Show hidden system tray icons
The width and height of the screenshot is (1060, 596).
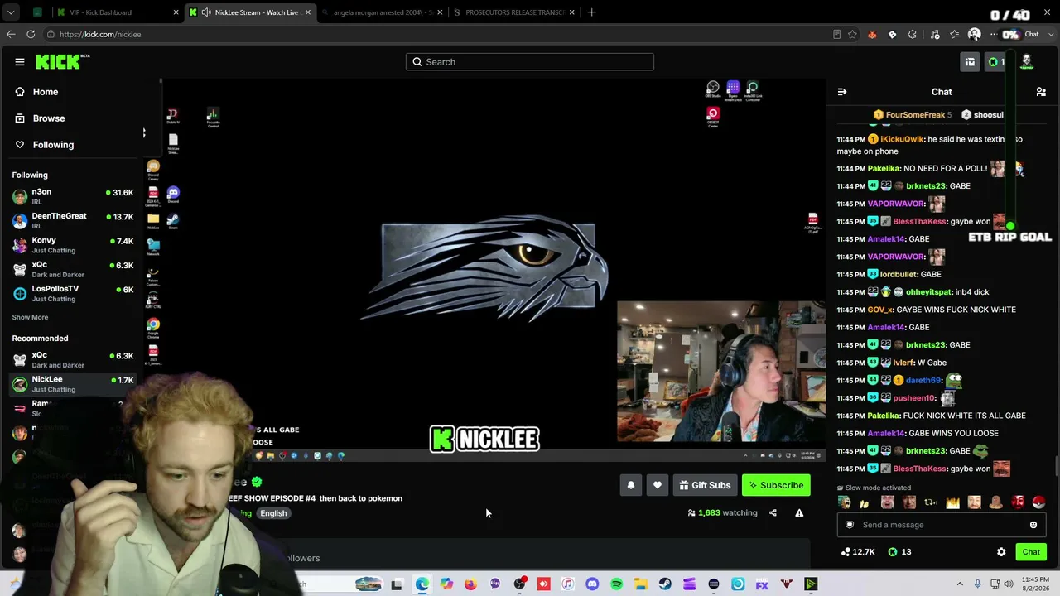pyautogui.click(x=960, y=584)
